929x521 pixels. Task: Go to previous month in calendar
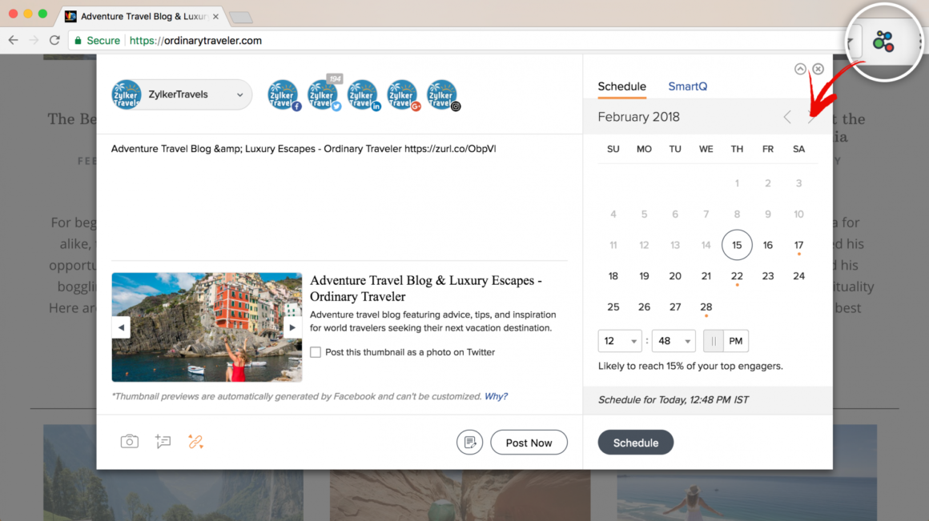pos(787,118)
